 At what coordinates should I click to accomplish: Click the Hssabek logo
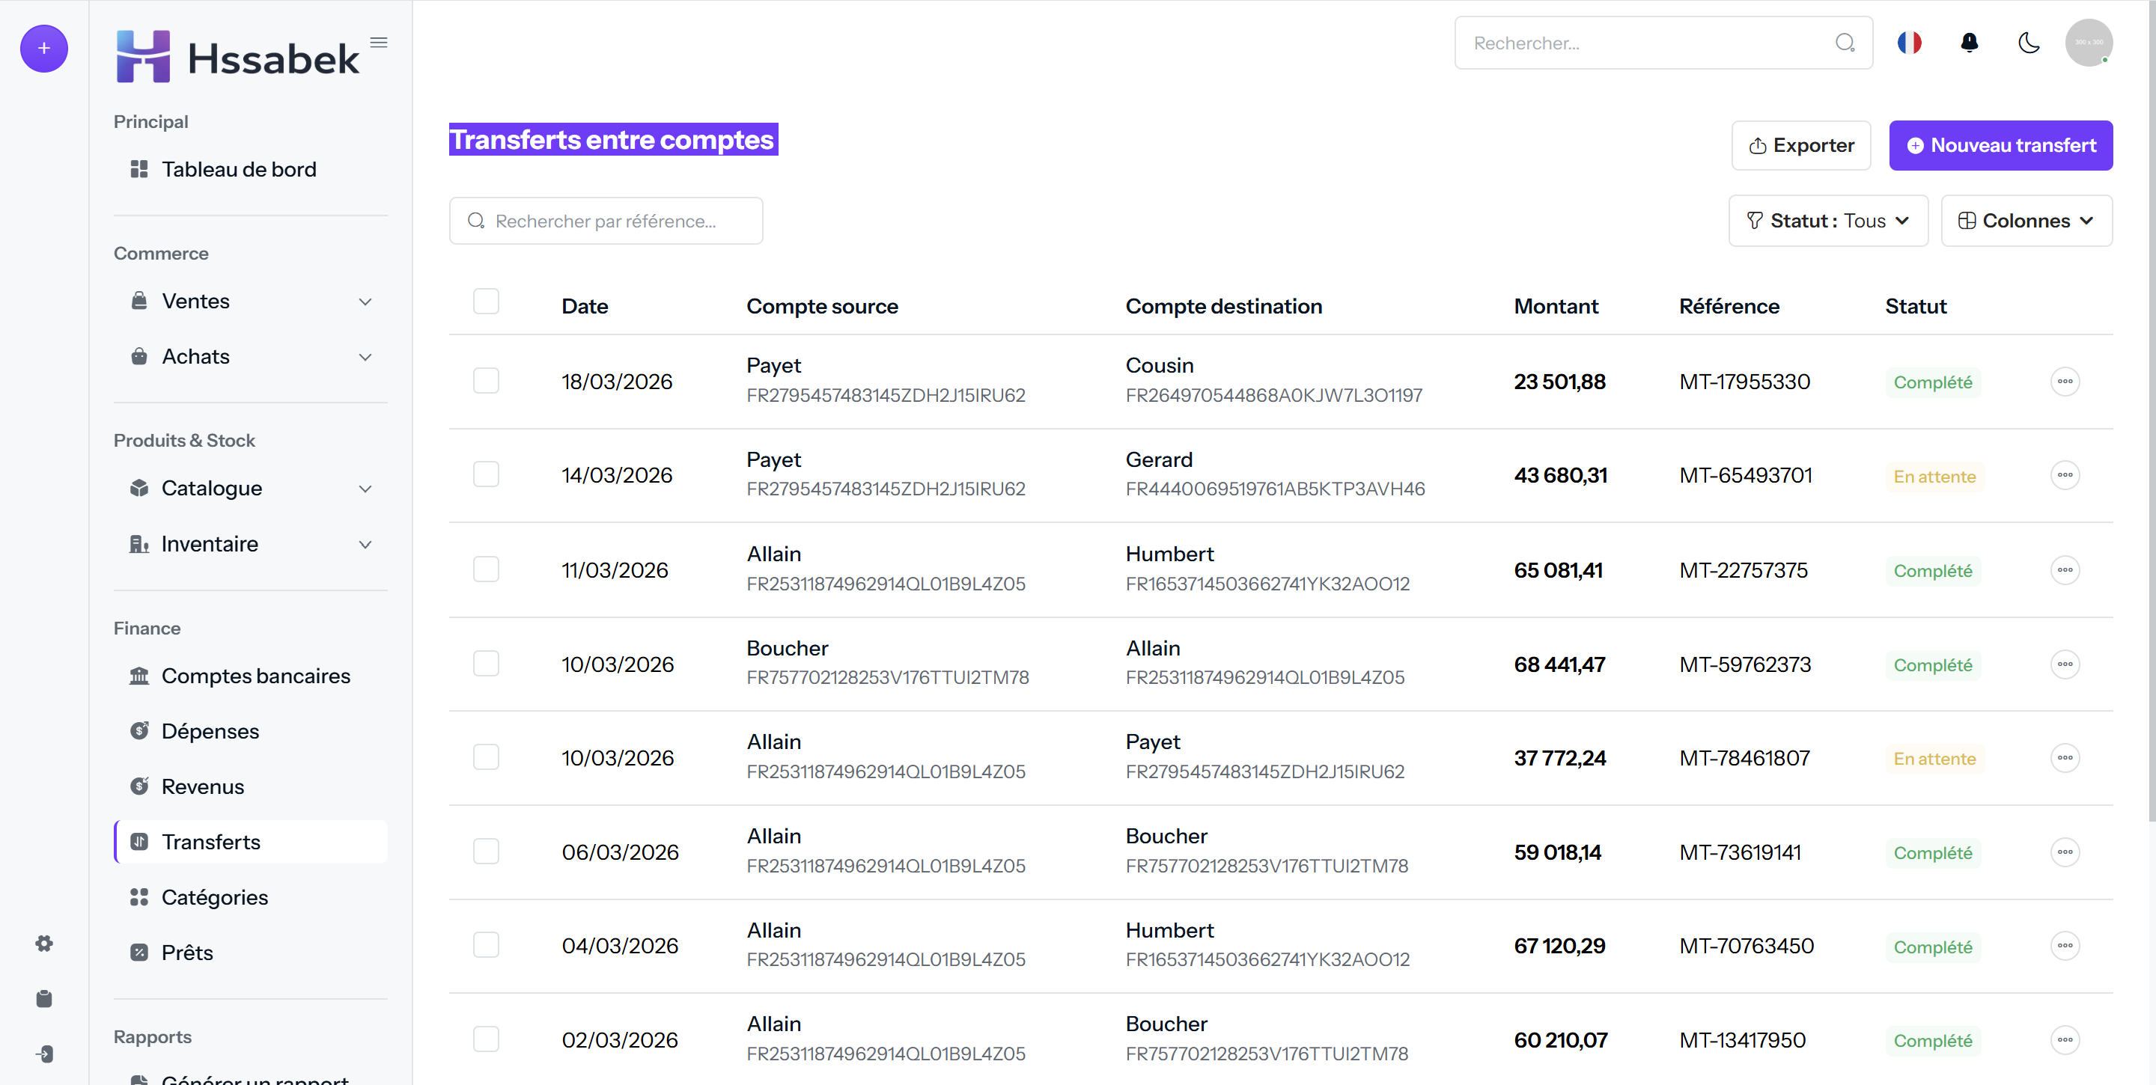[x=238, y=57]
